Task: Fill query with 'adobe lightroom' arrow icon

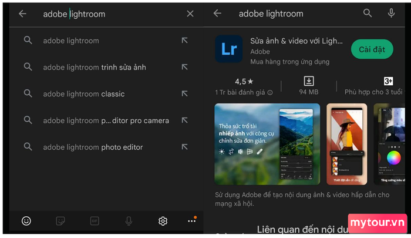Action: coord(184,41)
